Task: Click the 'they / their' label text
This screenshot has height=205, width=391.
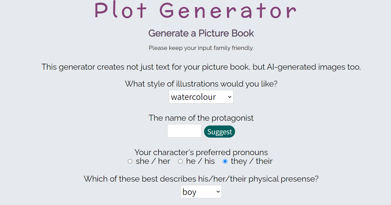Action: tap(251, 161)
